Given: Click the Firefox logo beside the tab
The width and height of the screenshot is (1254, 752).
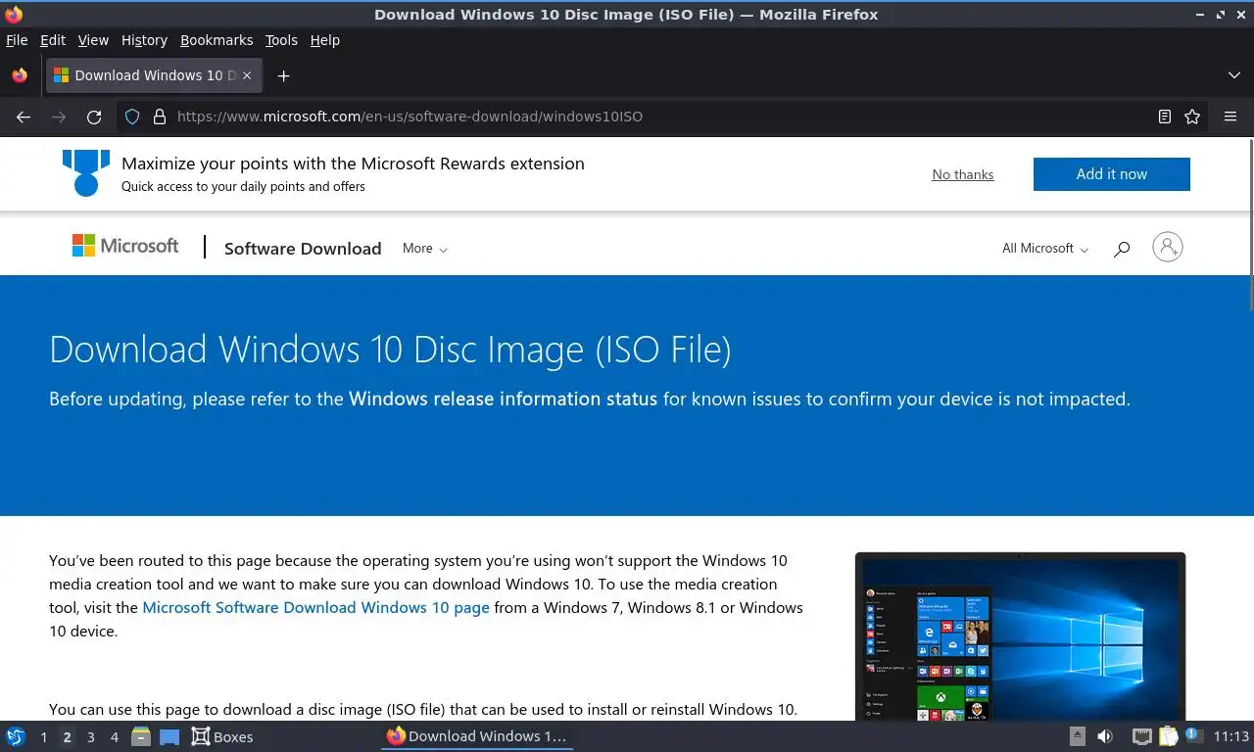Looking at the screenshot, I should click(20, 75).
